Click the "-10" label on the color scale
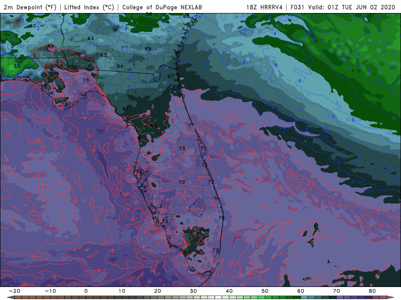 [50, 291]
